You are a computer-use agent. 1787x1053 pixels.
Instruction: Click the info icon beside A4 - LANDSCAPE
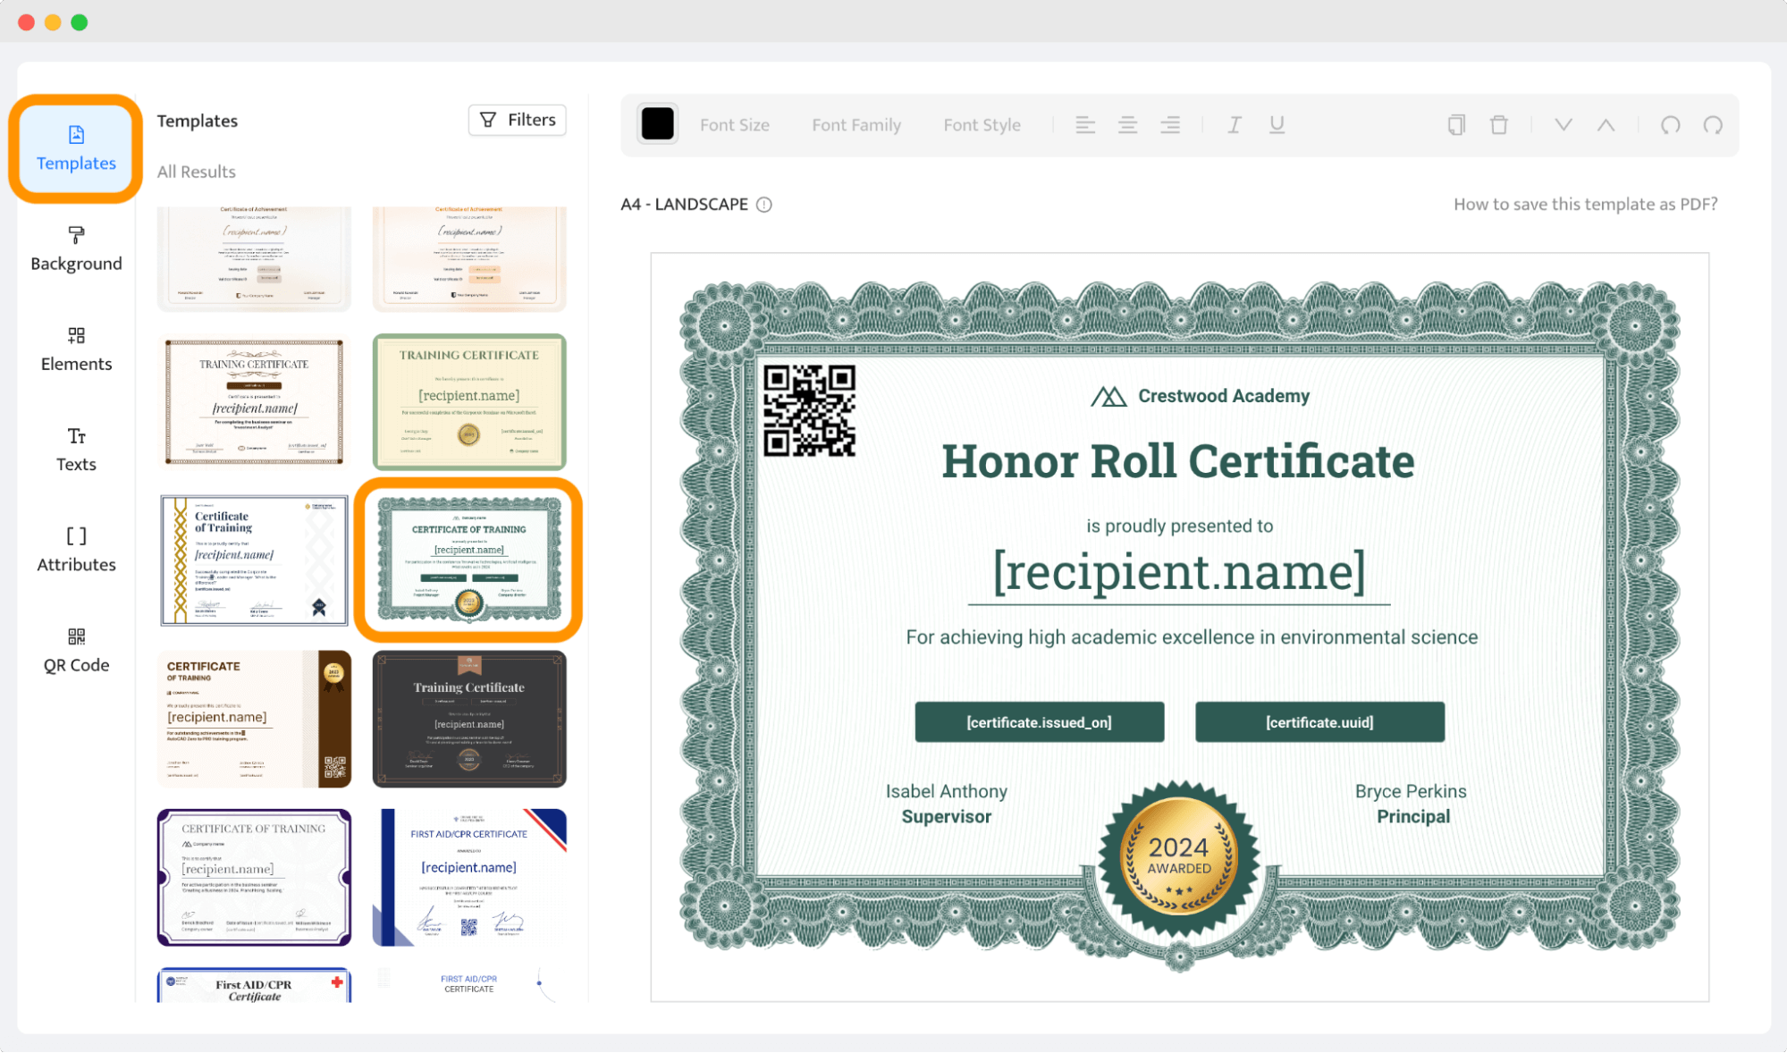[x=763, y=205]
